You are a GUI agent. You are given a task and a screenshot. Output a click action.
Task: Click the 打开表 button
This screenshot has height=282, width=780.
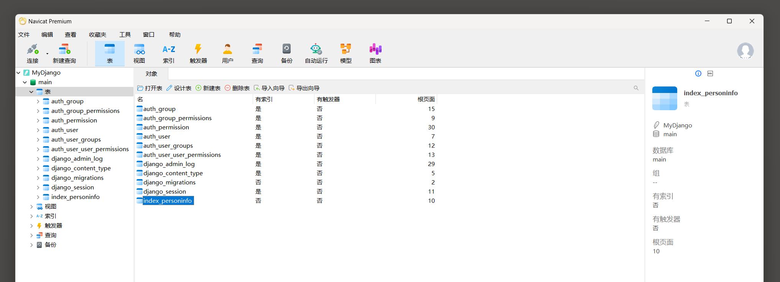pos(150,88)
